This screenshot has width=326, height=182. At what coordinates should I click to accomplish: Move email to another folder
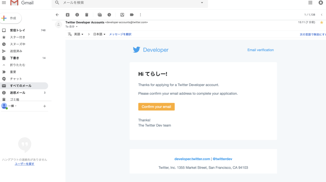(122, 15)
